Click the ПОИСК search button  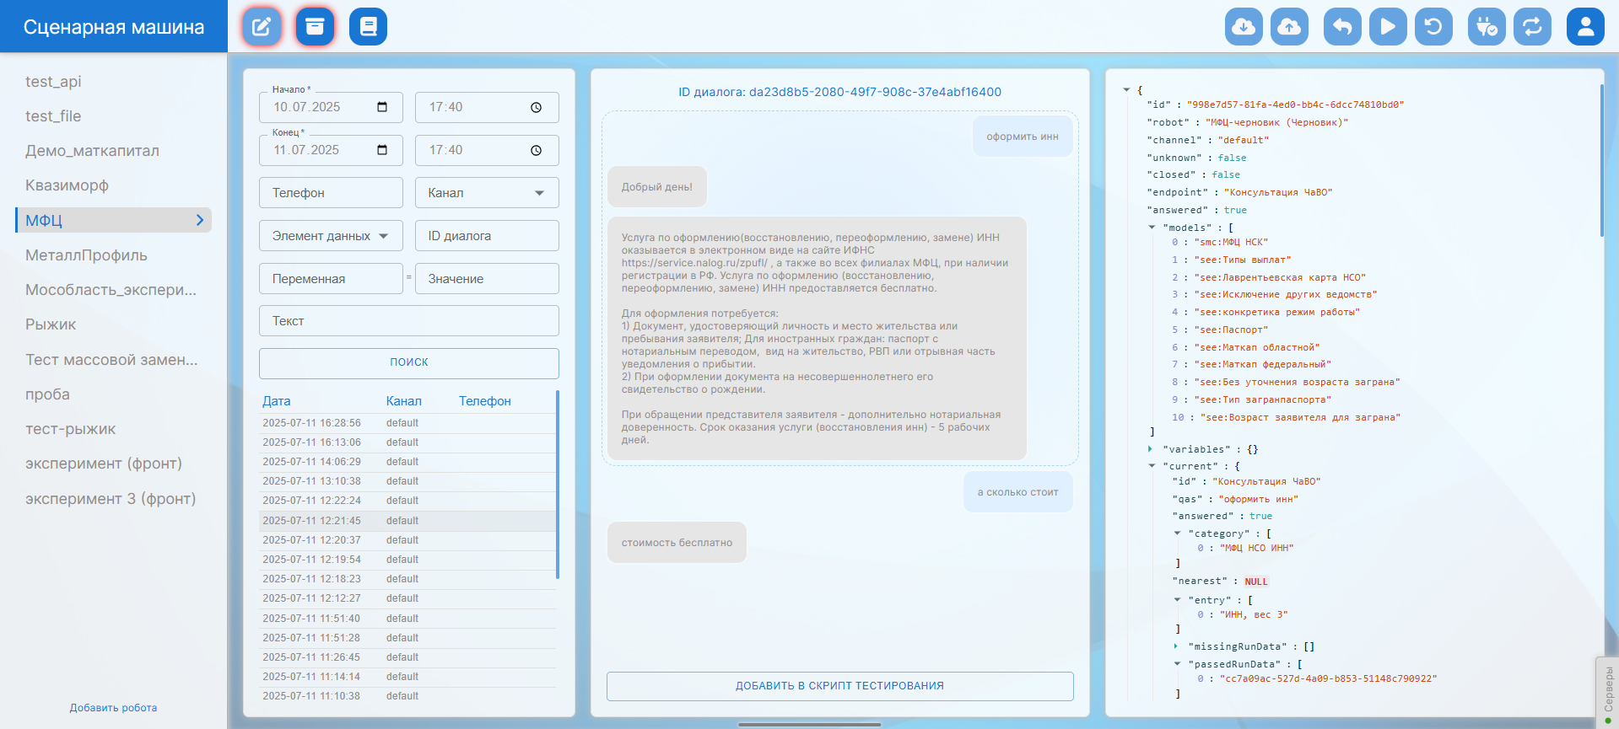tap(408, 362)
